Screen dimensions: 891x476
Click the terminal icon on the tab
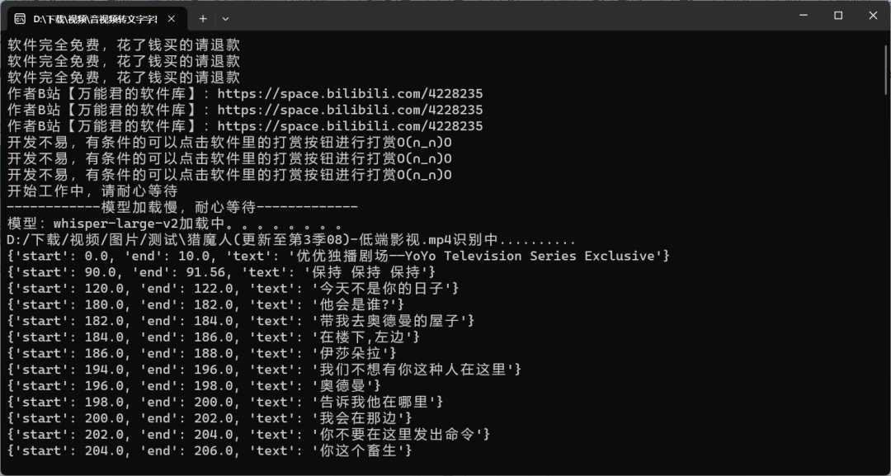[x=20, y=17]
